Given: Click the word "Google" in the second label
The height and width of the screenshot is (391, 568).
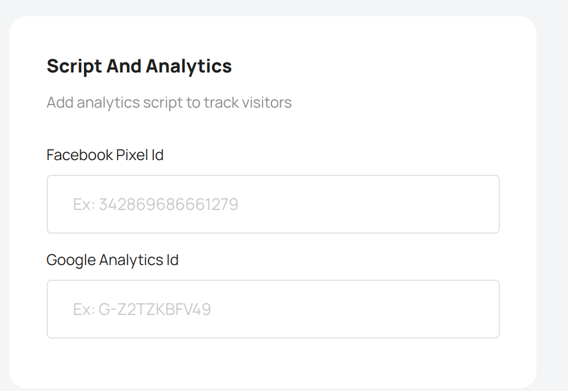Looking at the screenshot, I should point(72,260).
